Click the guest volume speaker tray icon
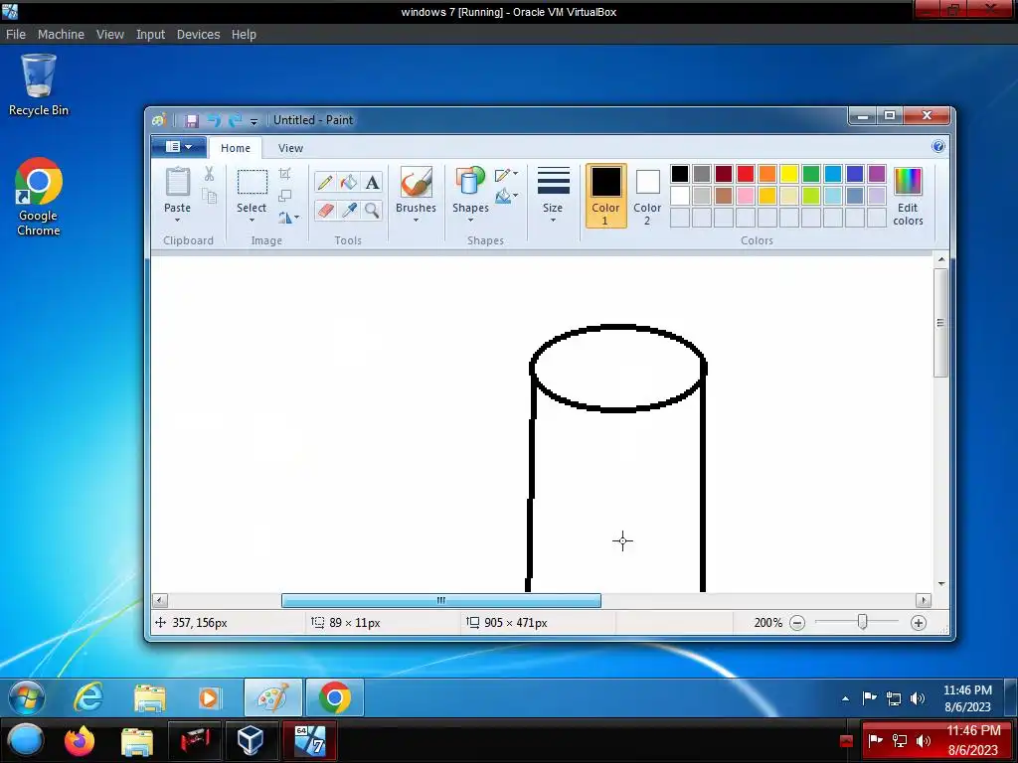 pyautogui.click(x=917, y=698)
